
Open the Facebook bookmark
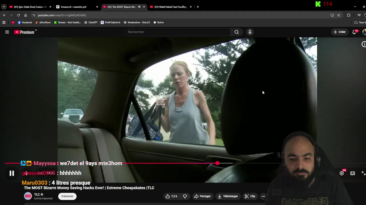pyautogui.click(x=25, y=22)
